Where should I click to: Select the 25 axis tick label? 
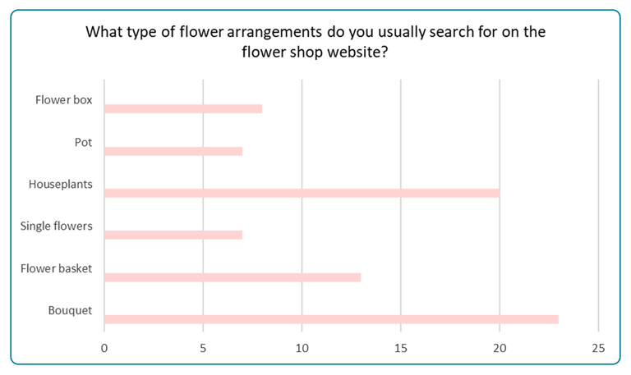point(598,348)
